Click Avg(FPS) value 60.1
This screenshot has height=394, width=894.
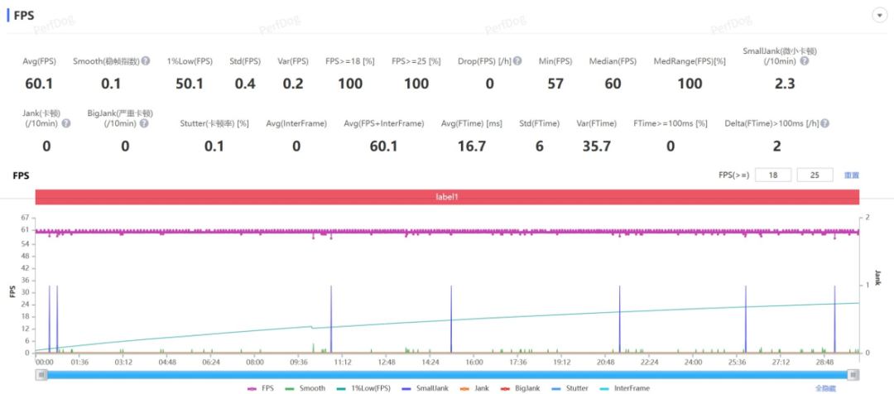[40, 84]
